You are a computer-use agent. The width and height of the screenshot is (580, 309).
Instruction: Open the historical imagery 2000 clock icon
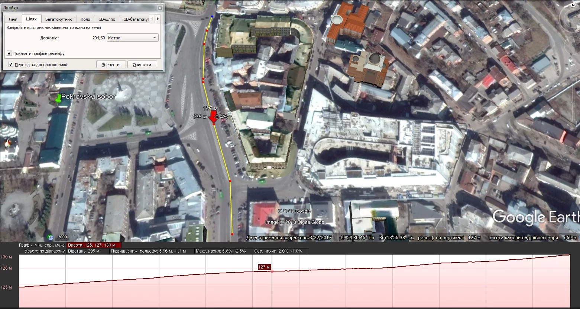tap(51, 237)
